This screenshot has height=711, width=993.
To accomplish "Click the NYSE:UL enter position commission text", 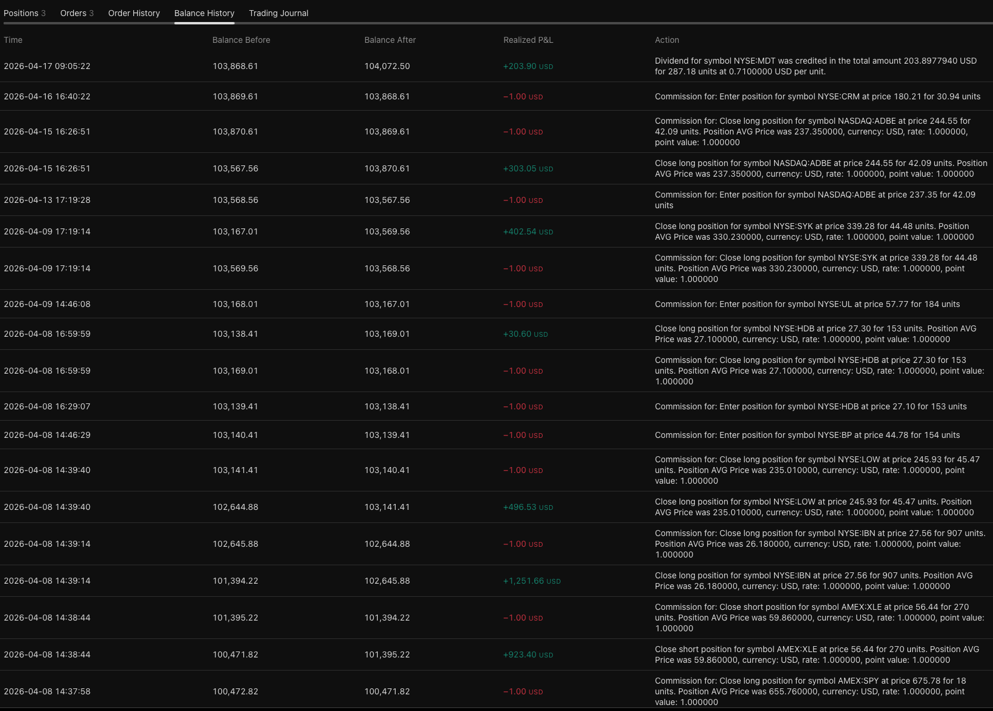I will pyautogui.click(x=807, y=304).
